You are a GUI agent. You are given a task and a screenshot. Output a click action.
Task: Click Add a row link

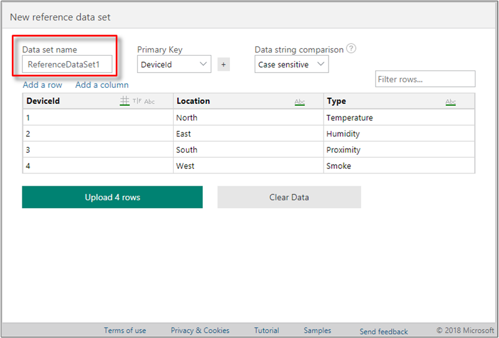coord(42,85)
